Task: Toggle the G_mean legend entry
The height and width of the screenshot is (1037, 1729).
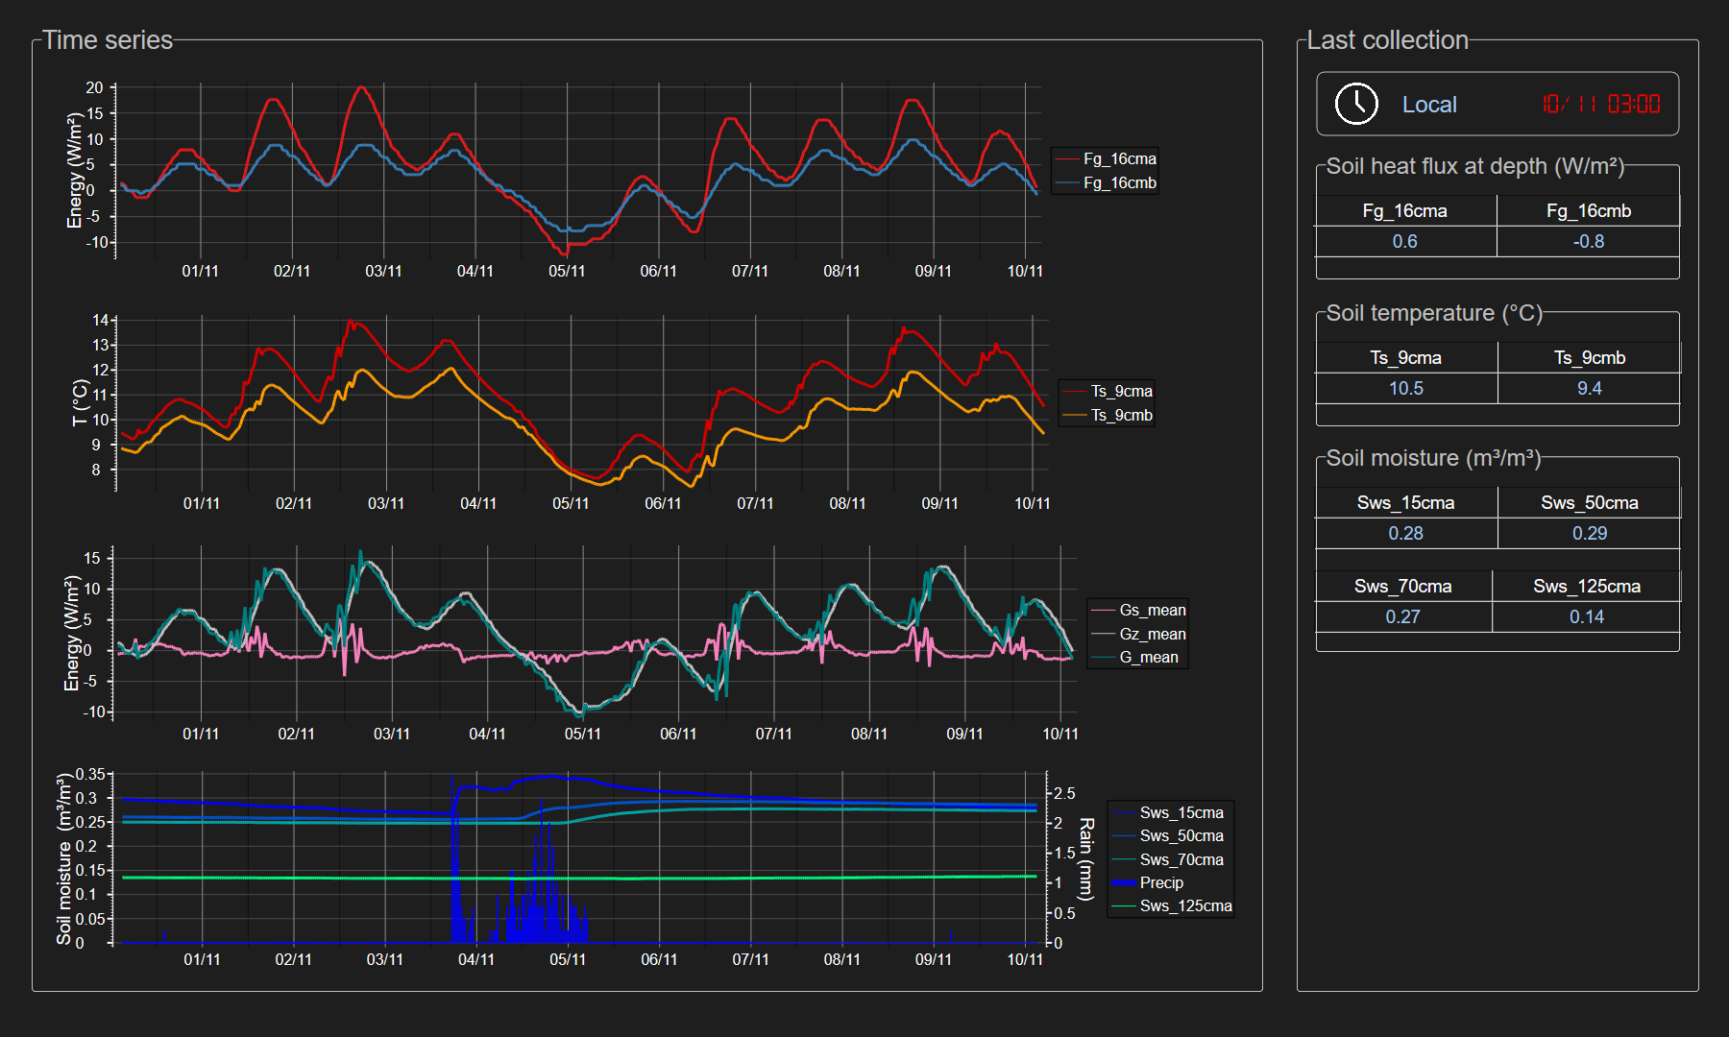Action: [1148, 658]
